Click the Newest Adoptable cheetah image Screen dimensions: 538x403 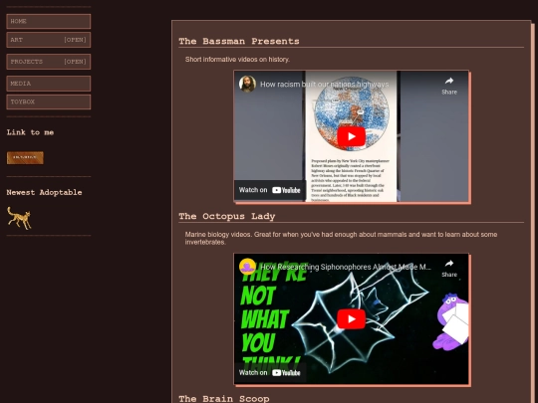(x=19, y=218)
